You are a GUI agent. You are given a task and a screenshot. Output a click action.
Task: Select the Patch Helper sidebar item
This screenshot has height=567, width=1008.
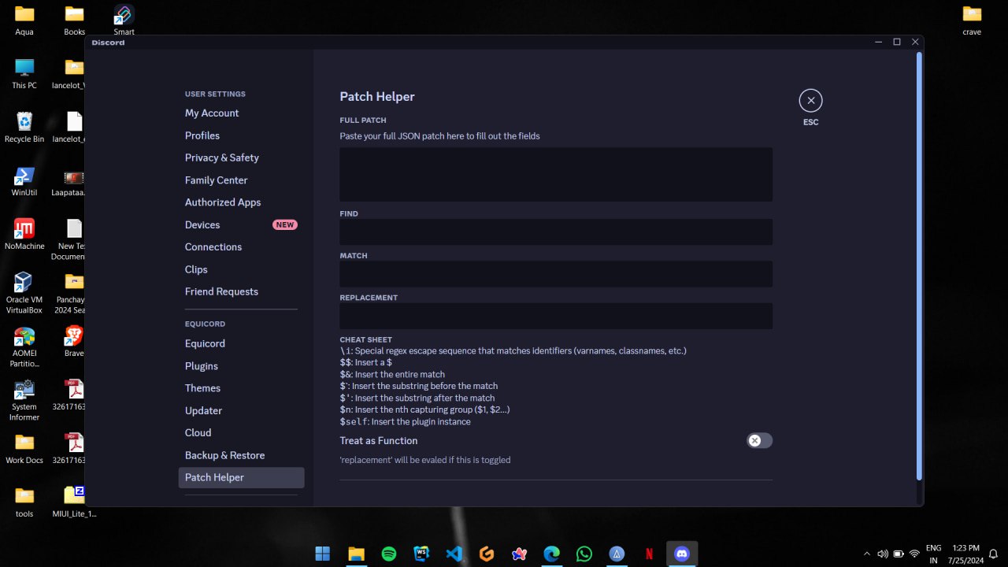pos(241,477)
